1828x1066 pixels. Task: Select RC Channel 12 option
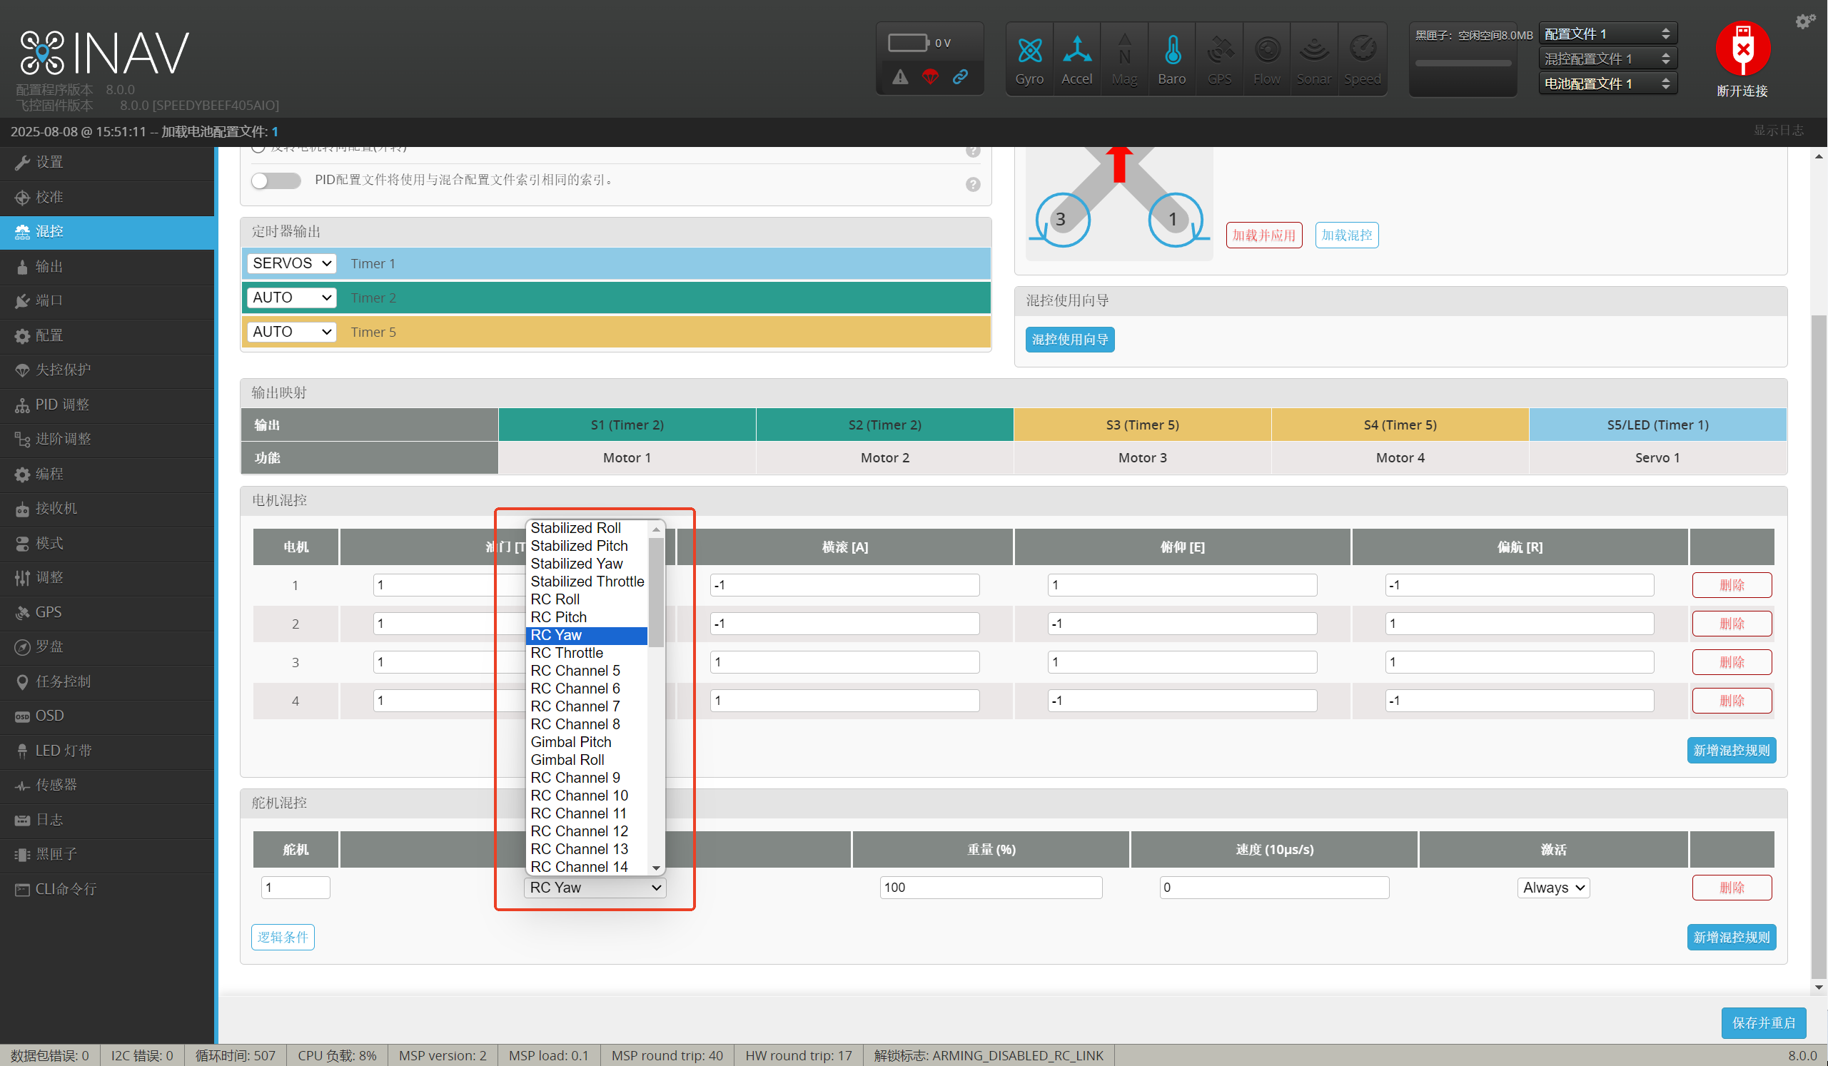(586, 831)
